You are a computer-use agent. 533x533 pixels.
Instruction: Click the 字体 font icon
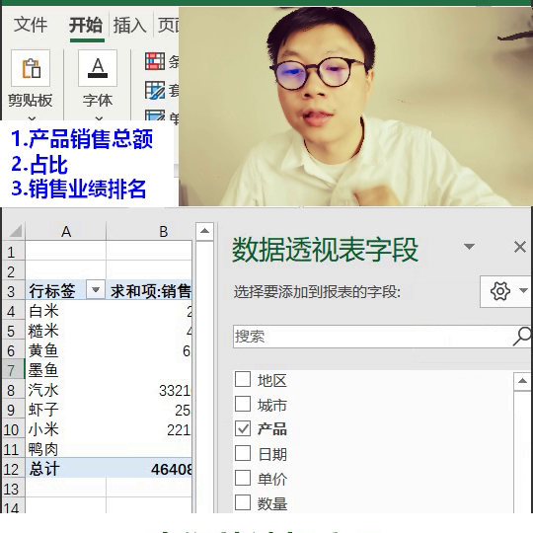98,68
